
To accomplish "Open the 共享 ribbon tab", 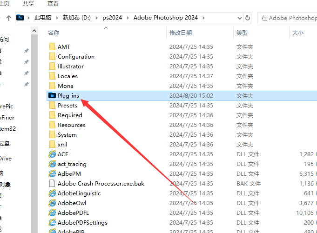I will 28,4.
